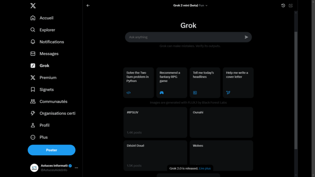Click Organisations certi label in sidebar

[58, 113]
